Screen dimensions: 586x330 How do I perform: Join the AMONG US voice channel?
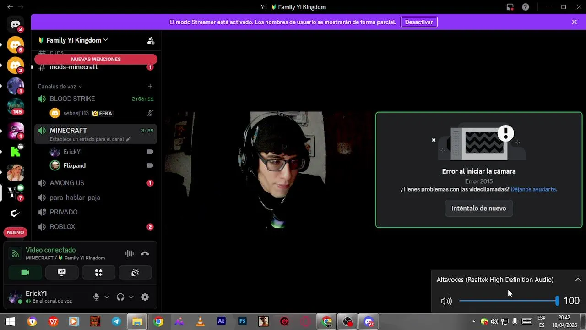pyautogui.click(x=96, y=183)
